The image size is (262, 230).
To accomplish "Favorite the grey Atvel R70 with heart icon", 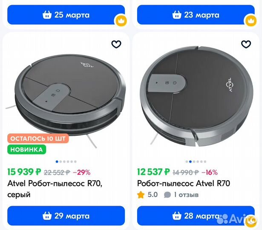I will tap(116, 44).
